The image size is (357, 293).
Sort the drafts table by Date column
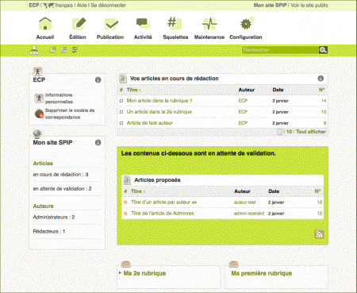[278, 90]
